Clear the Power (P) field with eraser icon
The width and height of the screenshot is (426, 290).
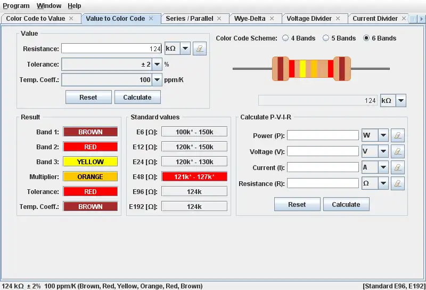[x=398, y=135]
